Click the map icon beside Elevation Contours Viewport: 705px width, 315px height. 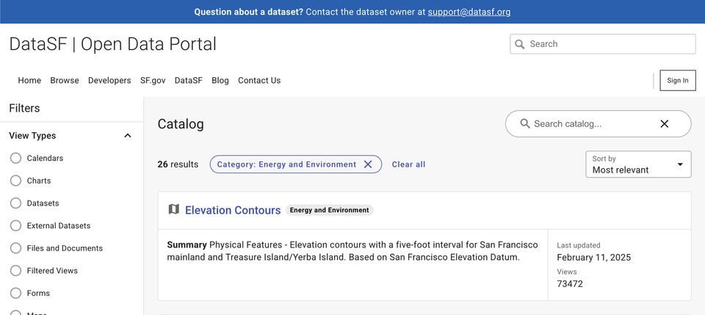173,209
